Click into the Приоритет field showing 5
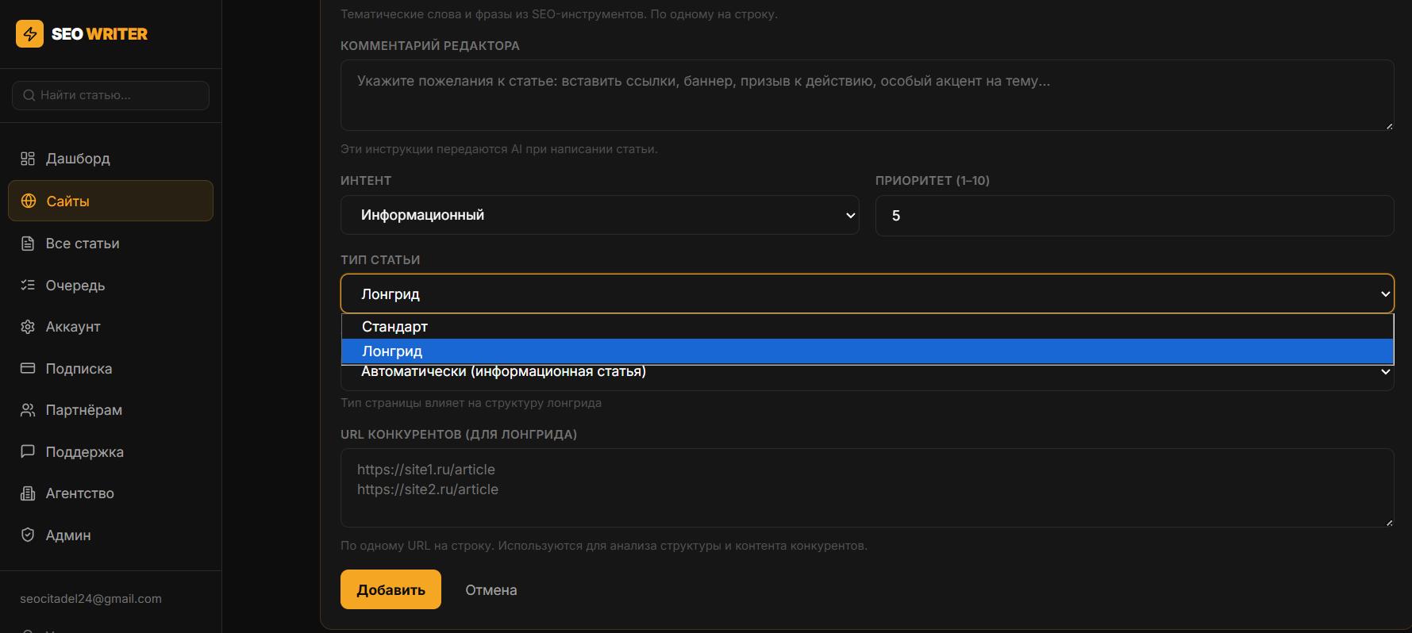Screen dimensions: 1412x633 pyautogui.click(x=1134, y=216)
